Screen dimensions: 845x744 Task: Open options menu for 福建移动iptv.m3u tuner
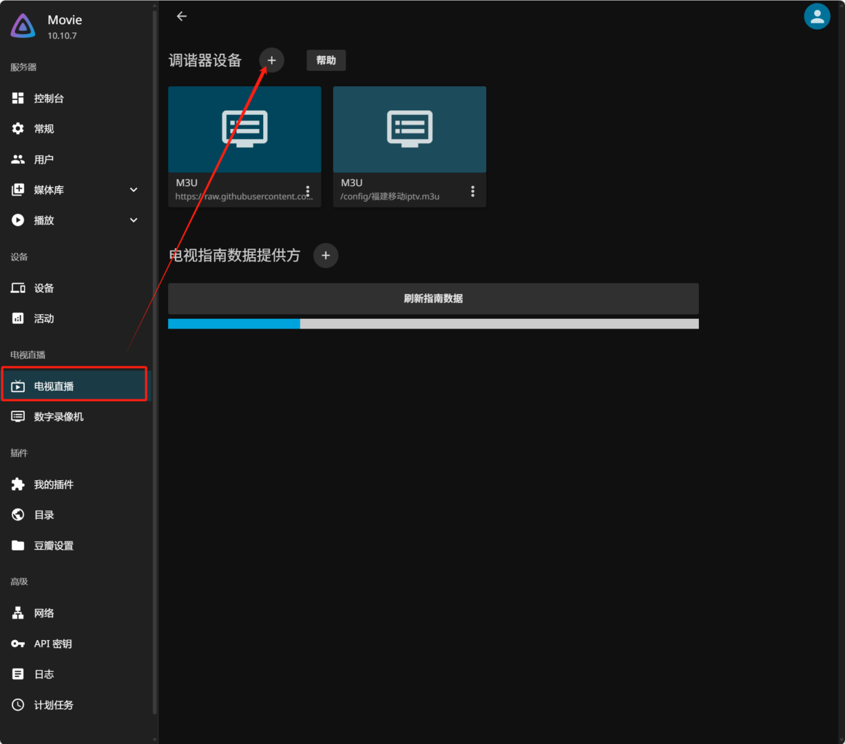472,191
